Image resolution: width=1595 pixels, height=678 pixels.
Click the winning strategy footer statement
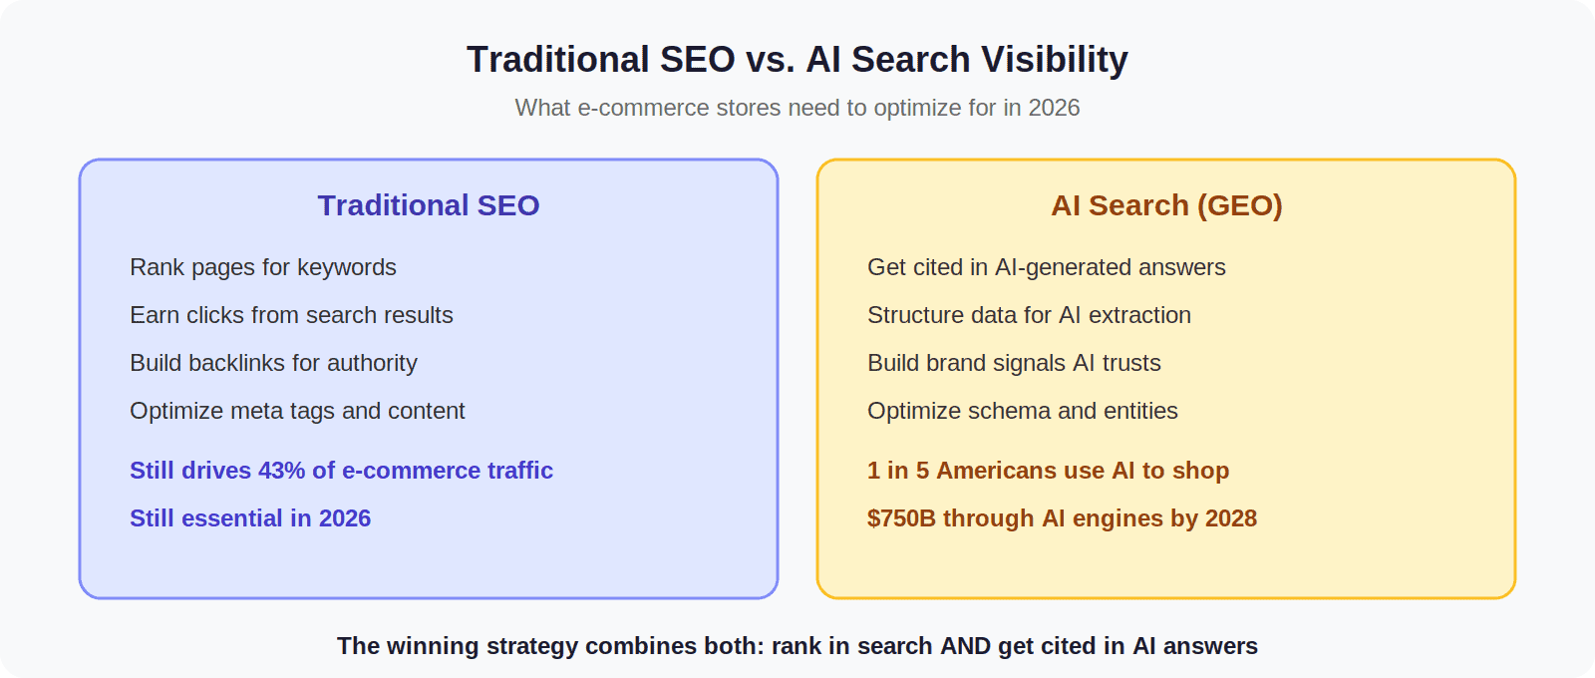click(797, 646)
